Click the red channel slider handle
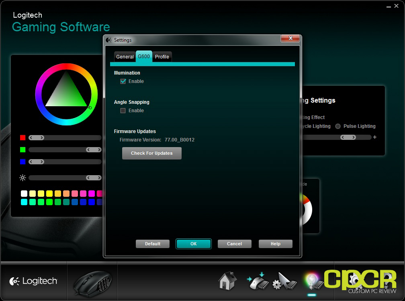Image resolution: width=405 pixels, height=301 pixels. pyautogui.click(x=37, y=137)
